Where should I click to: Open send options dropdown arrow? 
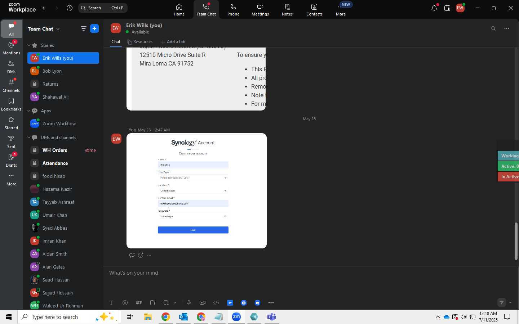tap(510, 302)
